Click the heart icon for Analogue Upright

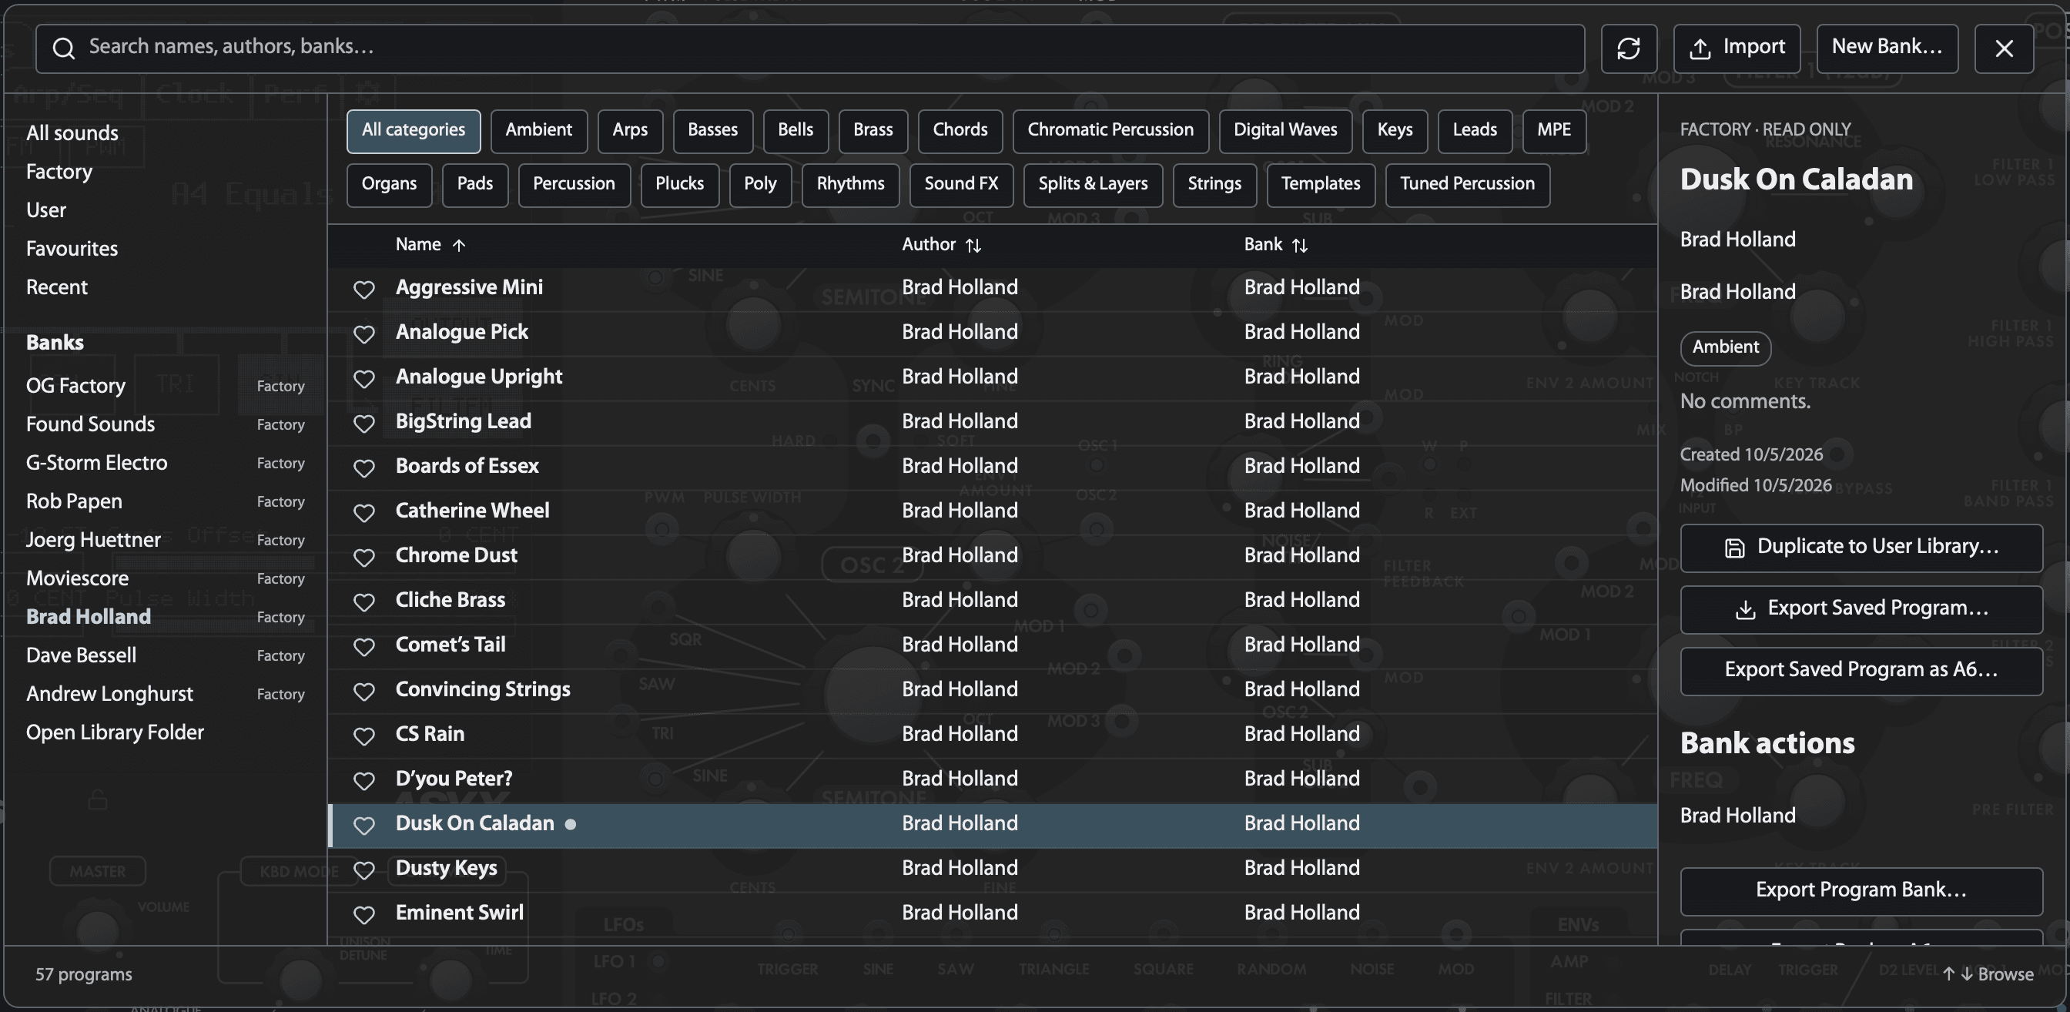tap(364, 379)
